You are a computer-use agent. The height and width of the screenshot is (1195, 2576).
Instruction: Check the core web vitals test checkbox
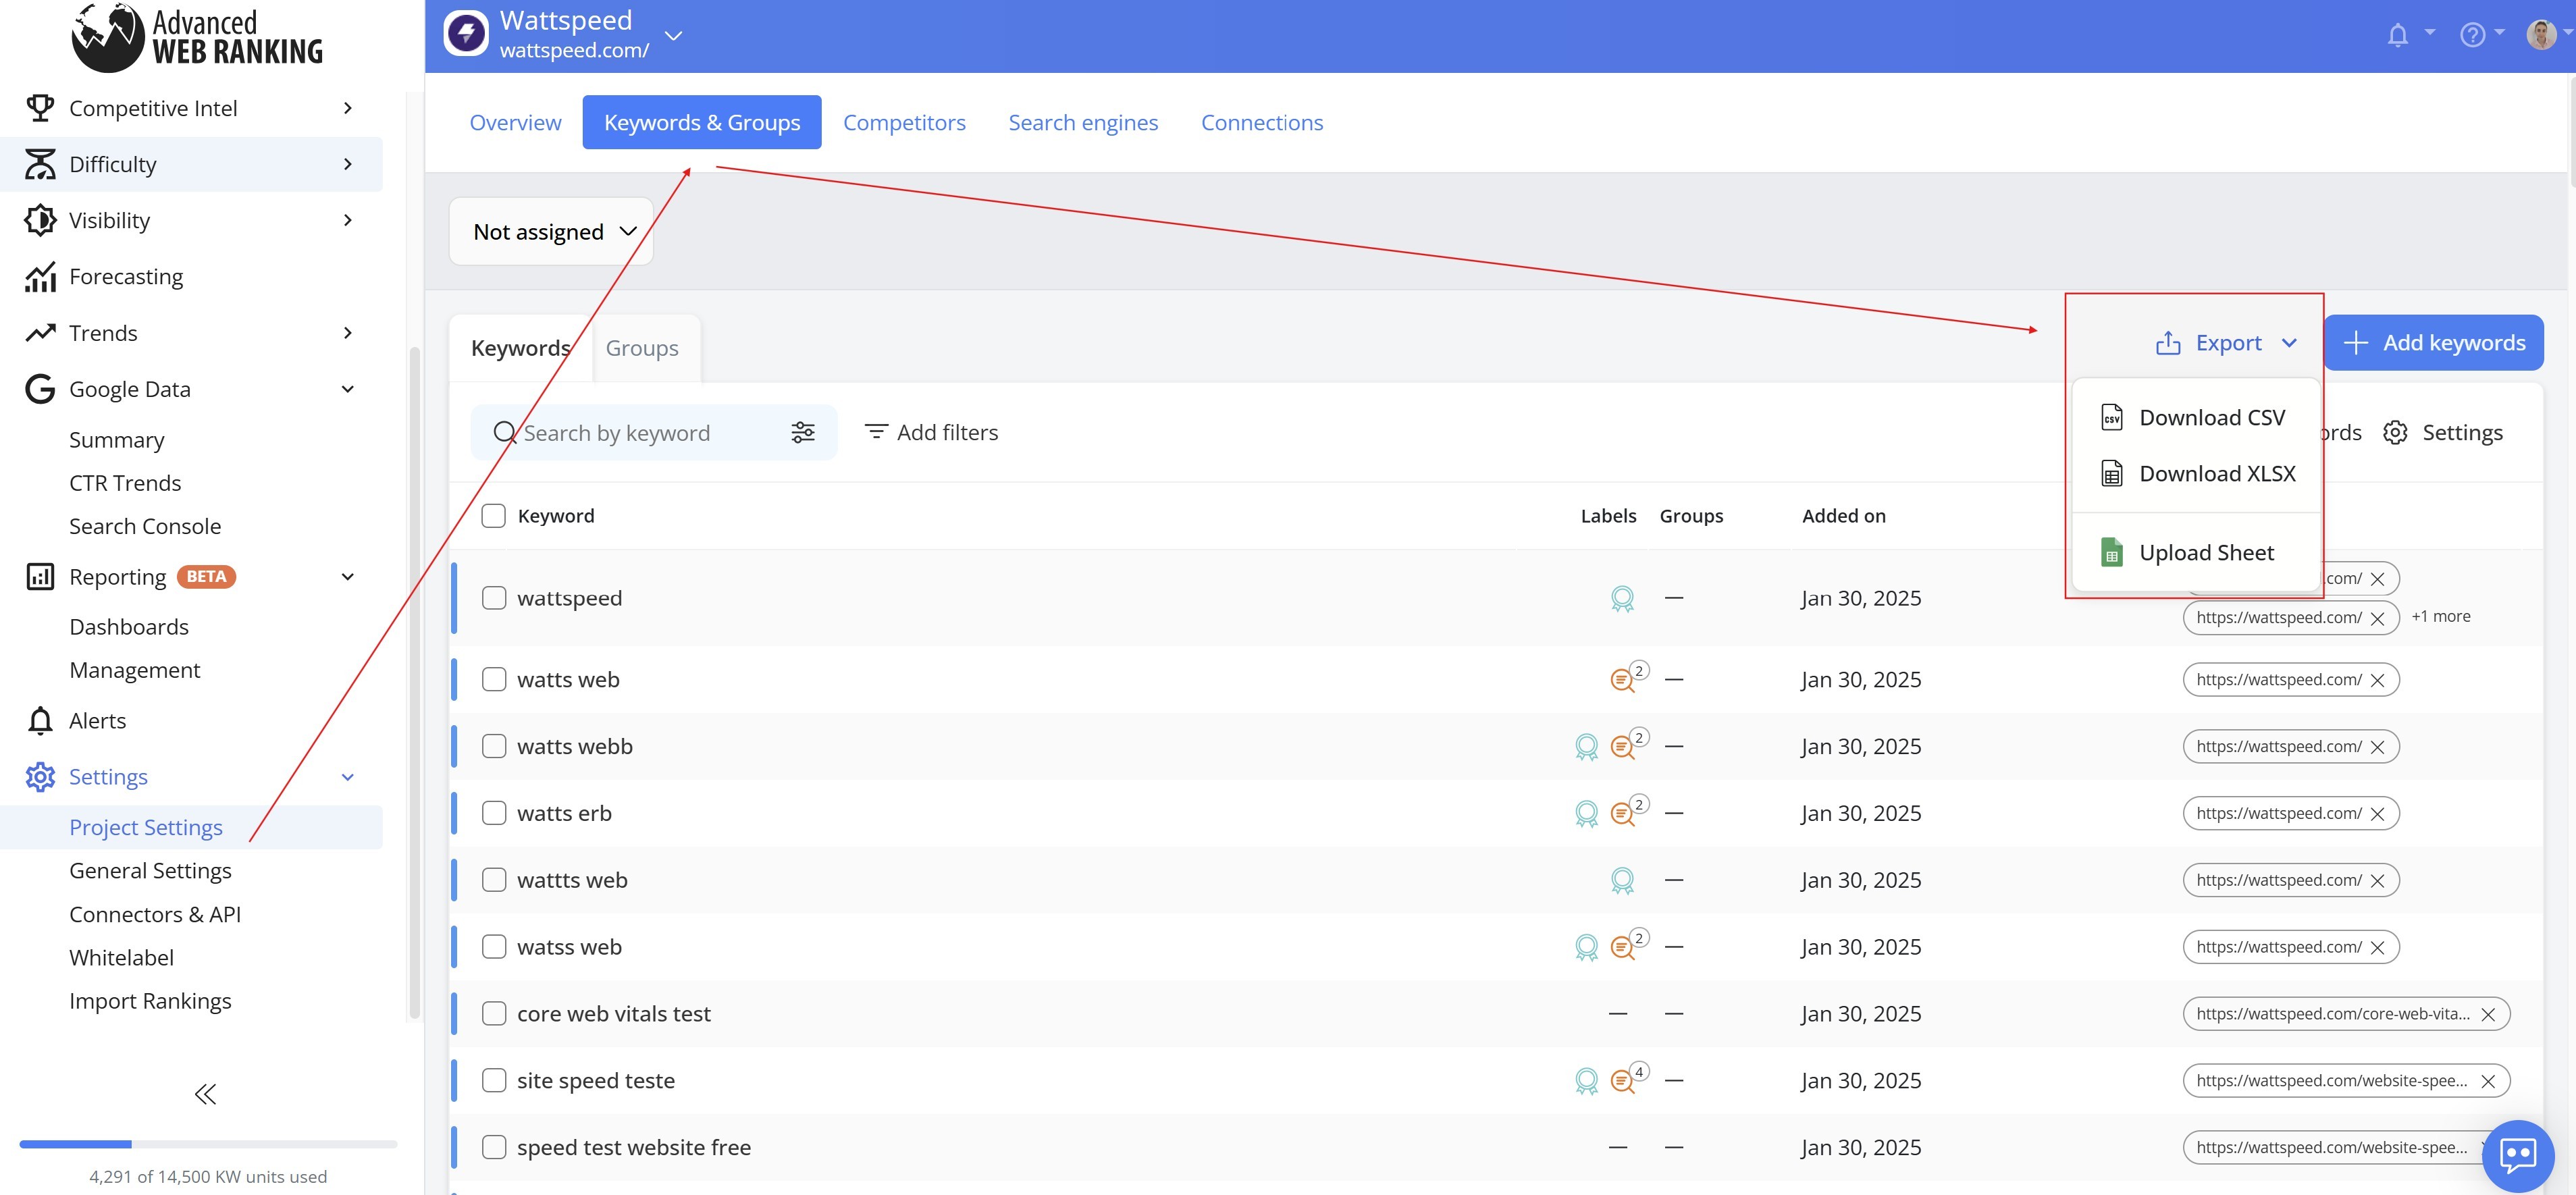click(494, 1014)
